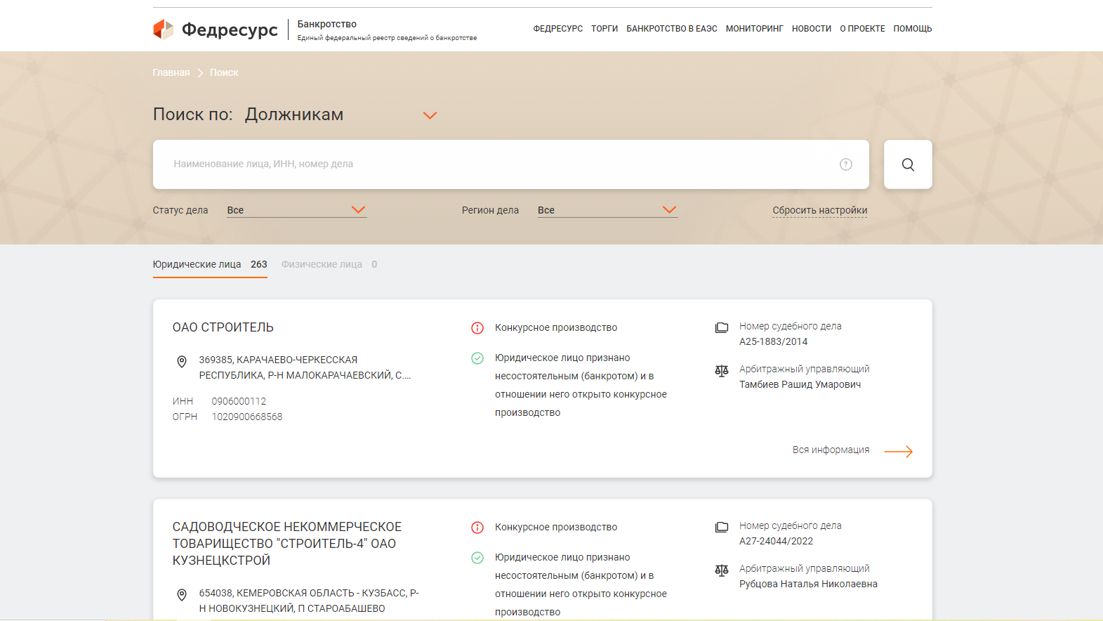Click Конкурсное производство status in СТРОИТЕЛЬ-4 card
This screenshot has width=1103, height=621.
click(556, 528)
